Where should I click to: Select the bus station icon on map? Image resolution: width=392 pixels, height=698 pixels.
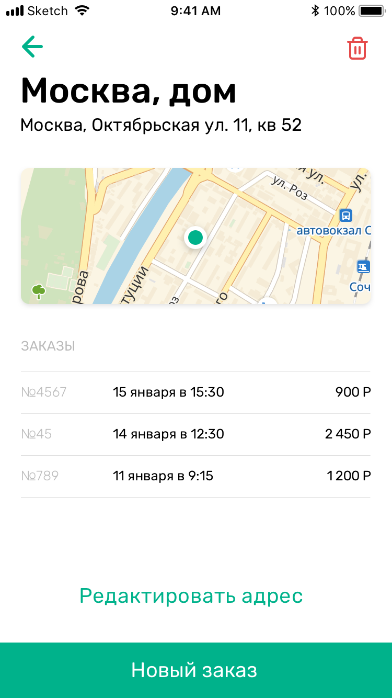[345, 215]
